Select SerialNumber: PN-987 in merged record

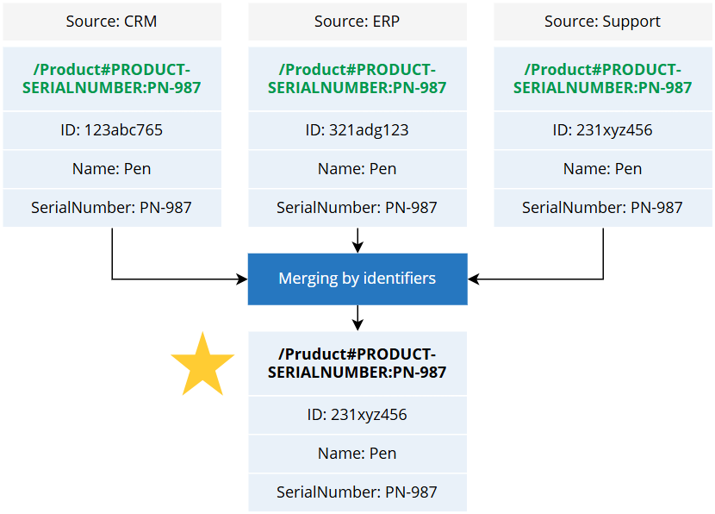pyautogui.click(x=357, y=492)
